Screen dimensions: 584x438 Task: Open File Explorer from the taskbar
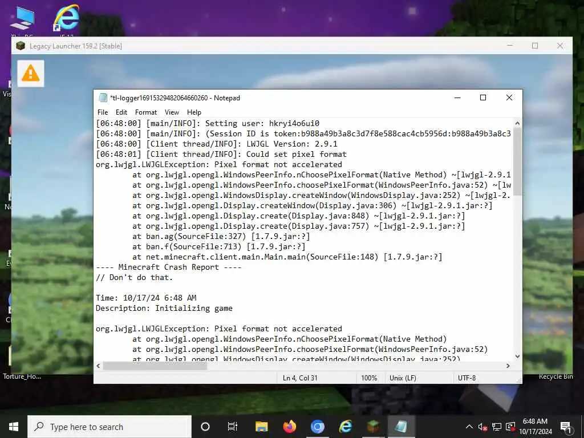261,427
